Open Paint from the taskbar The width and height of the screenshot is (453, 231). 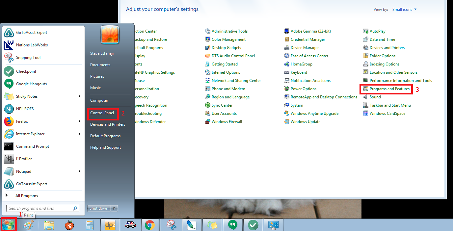29,225
